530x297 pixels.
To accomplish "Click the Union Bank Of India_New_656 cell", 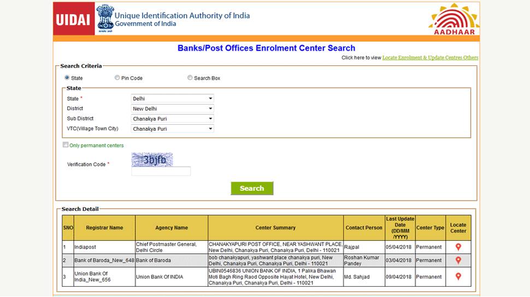I will tap(104, 277).
